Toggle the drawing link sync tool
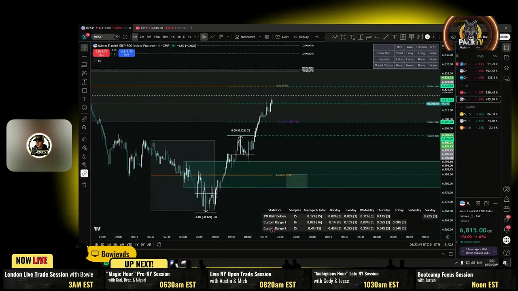Image resolution: width=518 pixels, height=291 pixels. coord(84,173)
